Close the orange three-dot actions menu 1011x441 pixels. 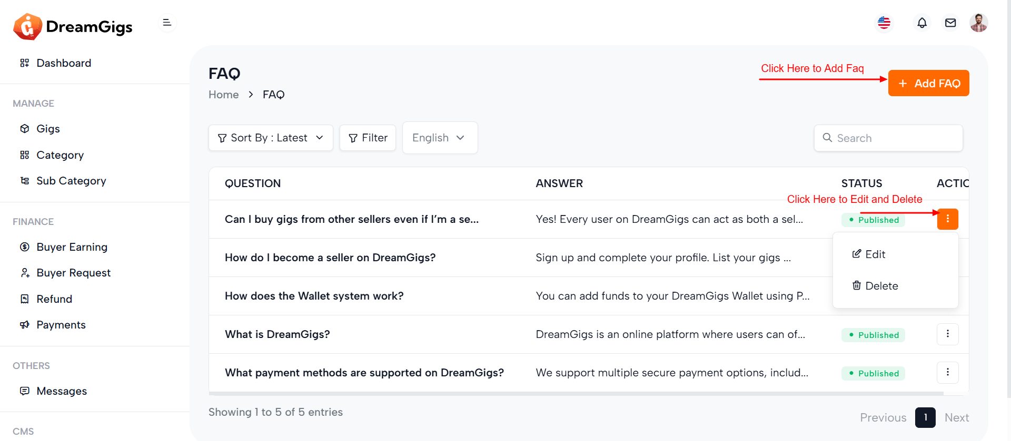pos(947,219)
